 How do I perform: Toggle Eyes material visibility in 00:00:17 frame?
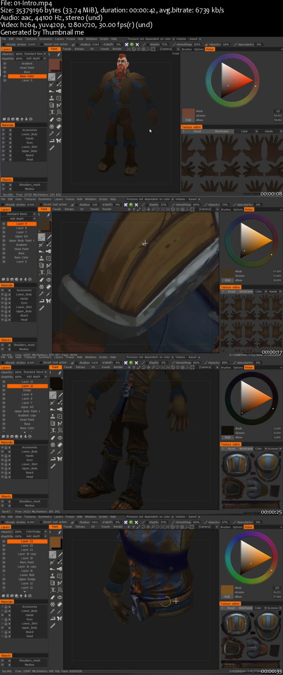click(3, 303)
